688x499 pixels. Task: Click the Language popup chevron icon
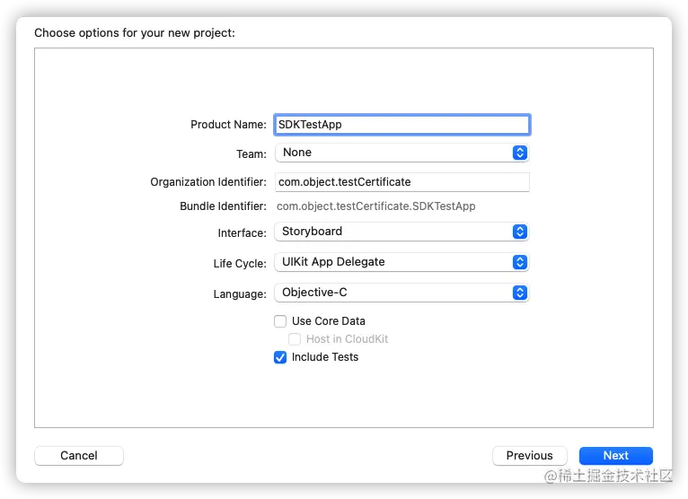click(x=519, y=293)
